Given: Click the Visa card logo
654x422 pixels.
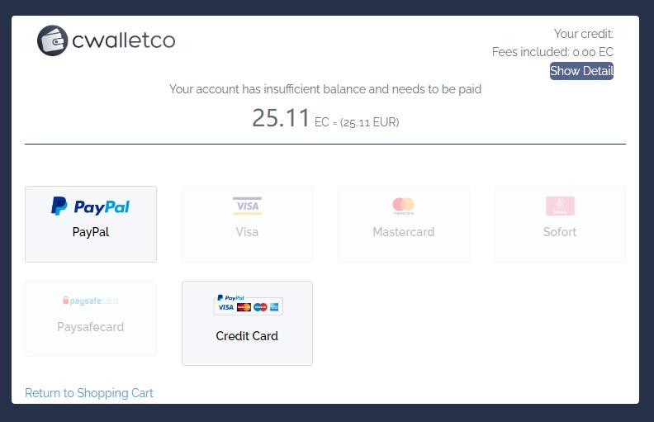Looking at the screenshot, I should point(247,206).
